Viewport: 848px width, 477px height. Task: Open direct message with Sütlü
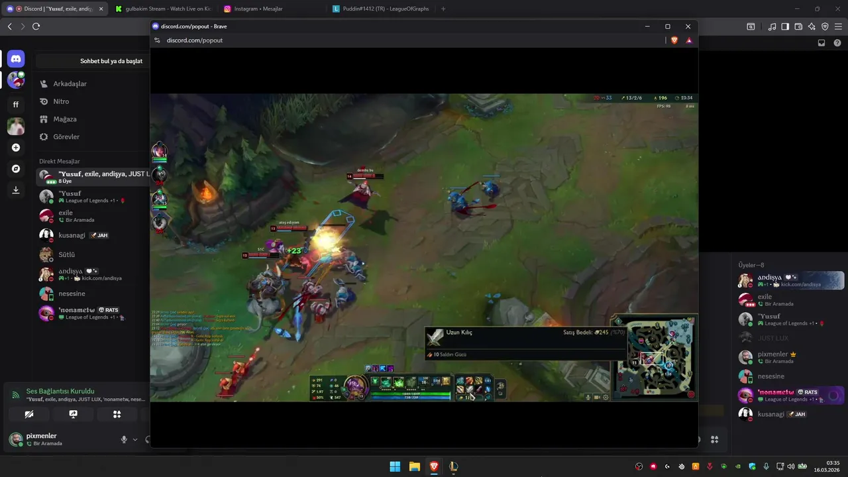93,254
